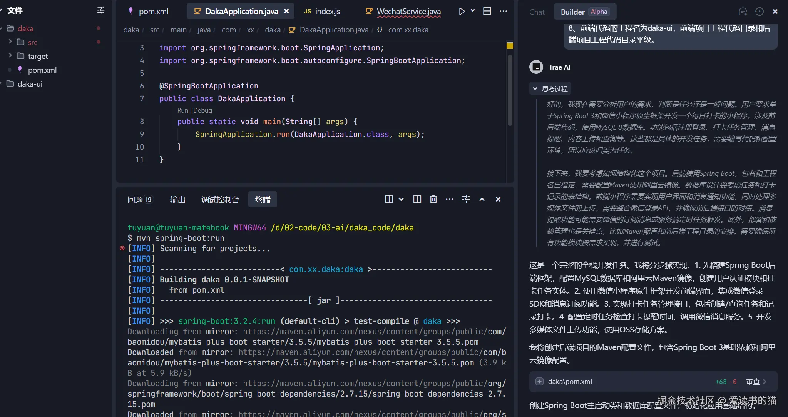This screenshot has width=788, height=417.
Task: Start a new AI chat session
Action: tap(743, 12)
